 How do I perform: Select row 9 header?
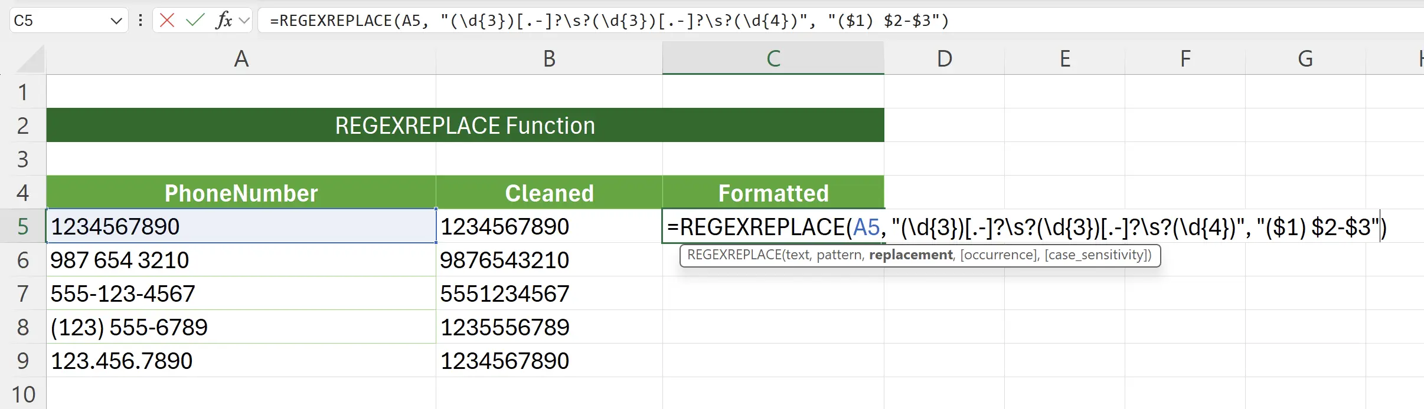pos(22,361)
